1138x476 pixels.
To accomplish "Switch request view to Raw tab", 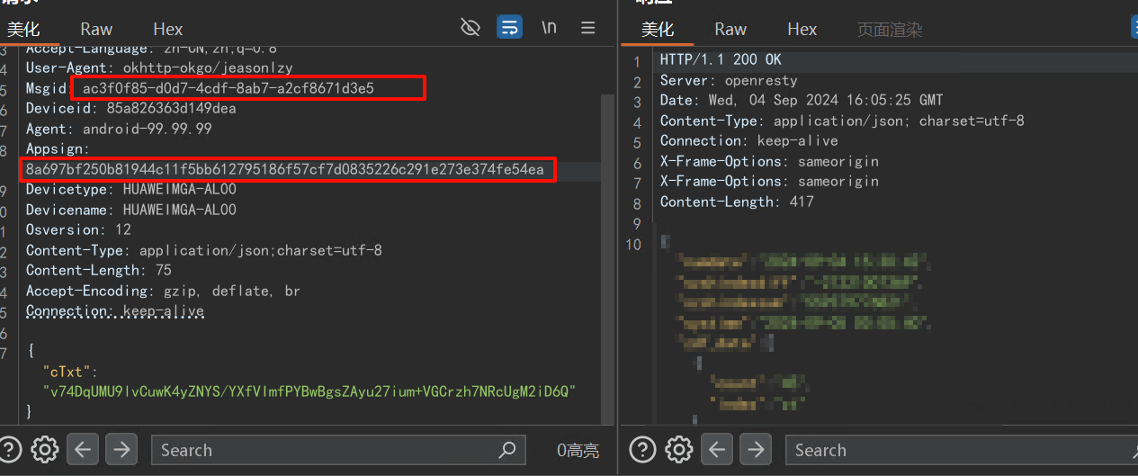I will pos(96,30).
